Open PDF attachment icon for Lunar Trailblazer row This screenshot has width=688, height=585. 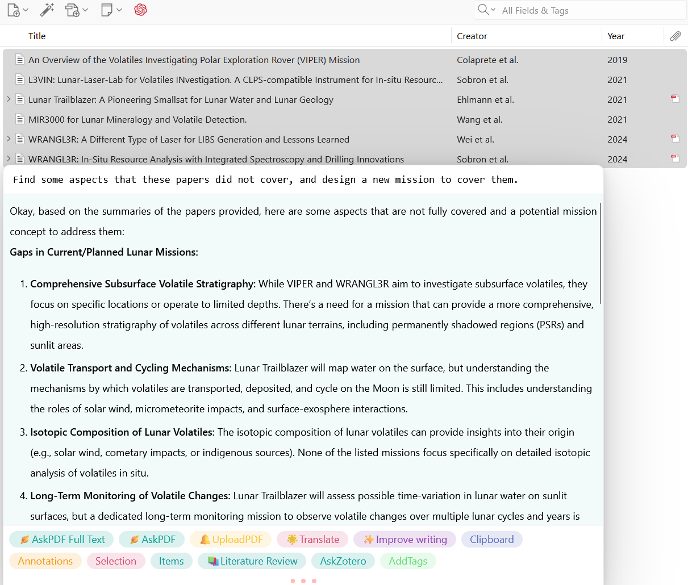pyautogui.click(x=675, y=99)
